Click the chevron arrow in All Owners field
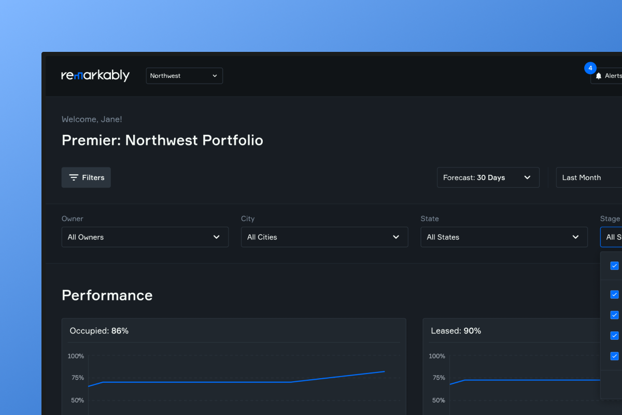 [x=217, y=237]
